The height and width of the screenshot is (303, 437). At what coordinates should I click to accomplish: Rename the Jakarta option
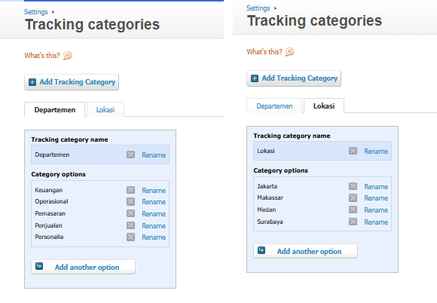(x=376, y=186)
